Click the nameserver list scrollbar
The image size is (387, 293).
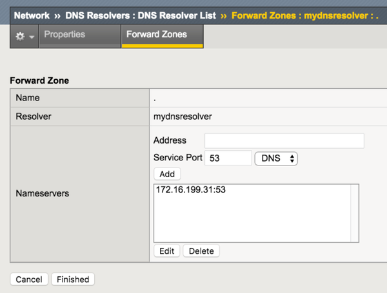[354, 213]
